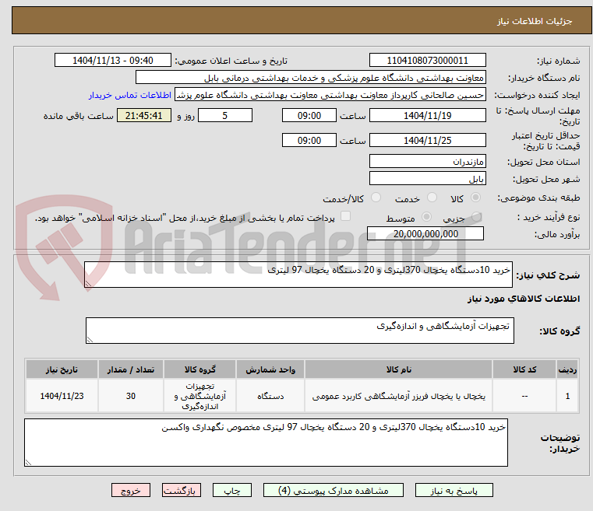The width and height of the screenshot is (593, 511).
Task: Click the remaining time 21:45:41 field
Action: tap(143, 115)
